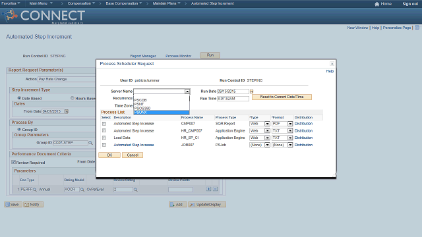
Task: Check the HR_CMP007 process checkbox
Action: [104, 130]
